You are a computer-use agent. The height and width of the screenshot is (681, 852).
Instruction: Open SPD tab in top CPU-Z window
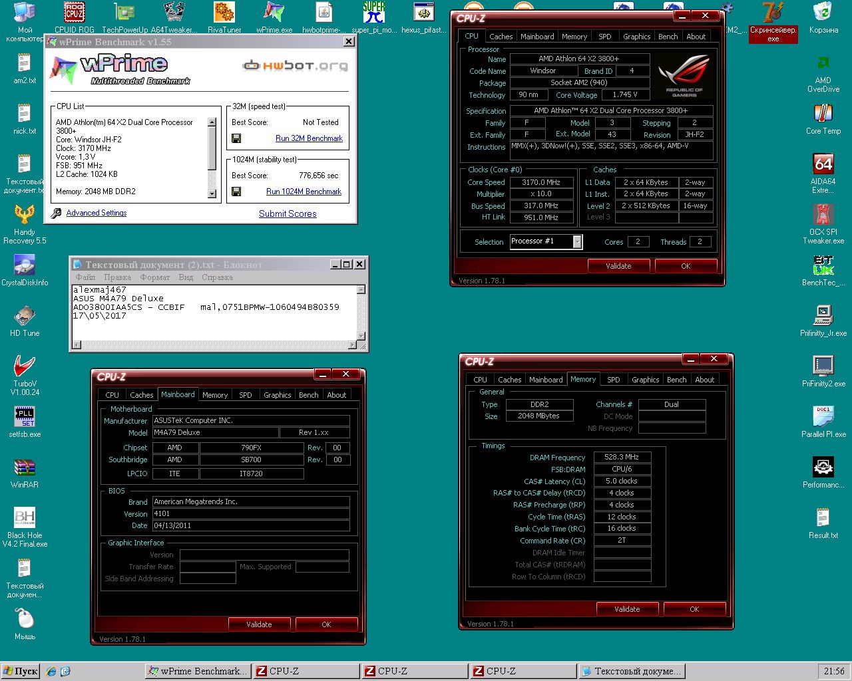click(604, 37)
